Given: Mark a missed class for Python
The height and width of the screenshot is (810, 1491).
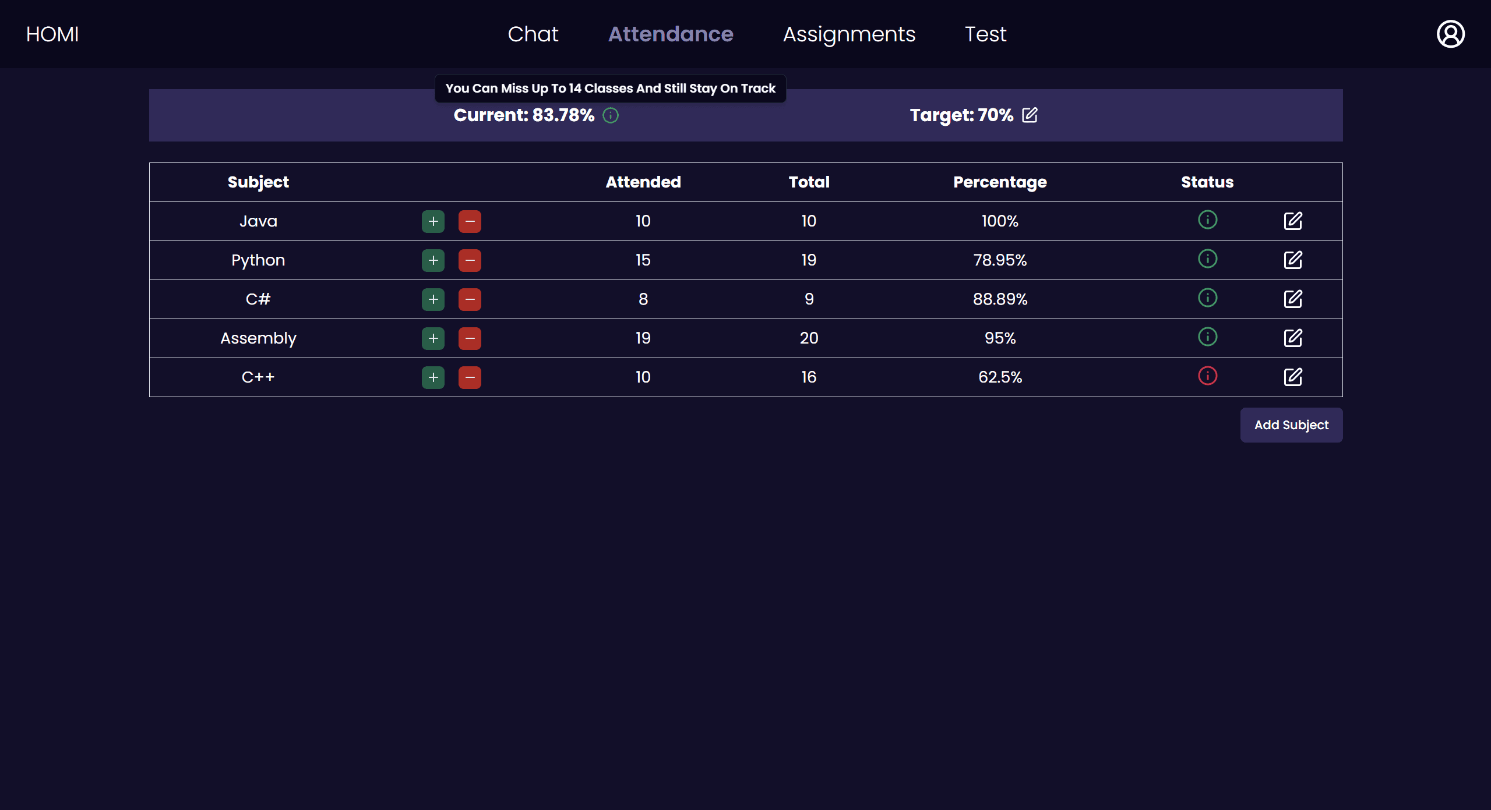Looking at the screenshot, I should [x=470, y=260].
